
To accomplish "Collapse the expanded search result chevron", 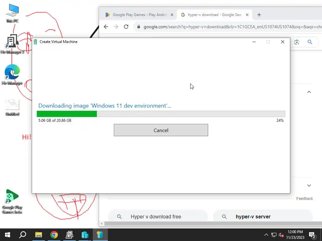I will point(309,92).
